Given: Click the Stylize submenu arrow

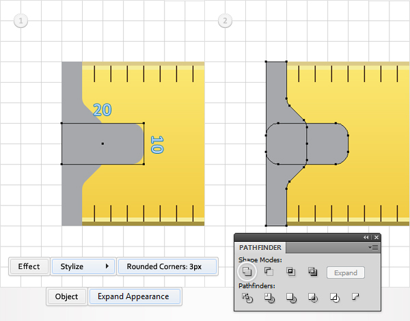Looking at the screenshot, I should point(107,266).
